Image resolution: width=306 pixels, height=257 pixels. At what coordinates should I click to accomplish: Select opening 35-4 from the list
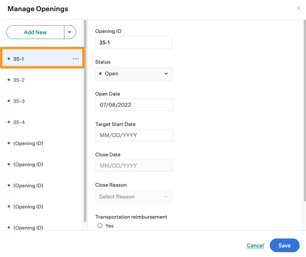coord(19,122)
